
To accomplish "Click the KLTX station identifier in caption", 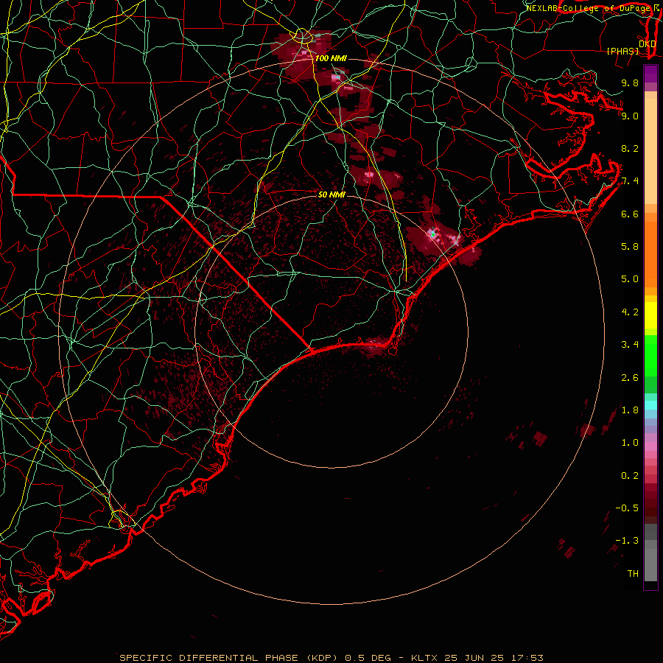I will (425, 658).
